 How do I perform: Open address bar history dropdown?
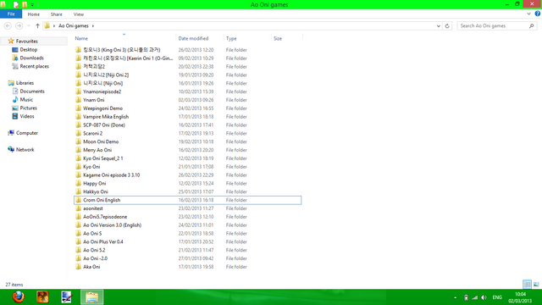[439, 26]
